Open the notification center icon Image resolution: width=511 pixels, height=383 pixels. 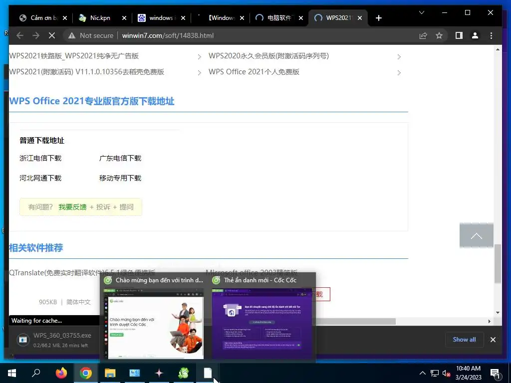pos(496,374)
